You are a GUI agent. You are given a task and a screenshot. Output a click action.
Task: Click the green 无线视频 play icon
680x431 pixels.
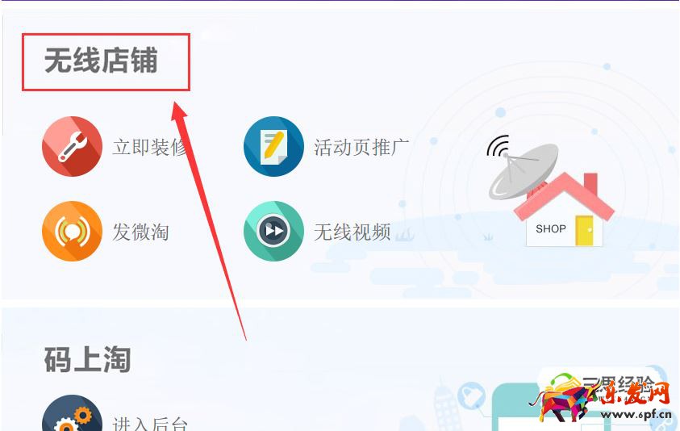[273, 231]
